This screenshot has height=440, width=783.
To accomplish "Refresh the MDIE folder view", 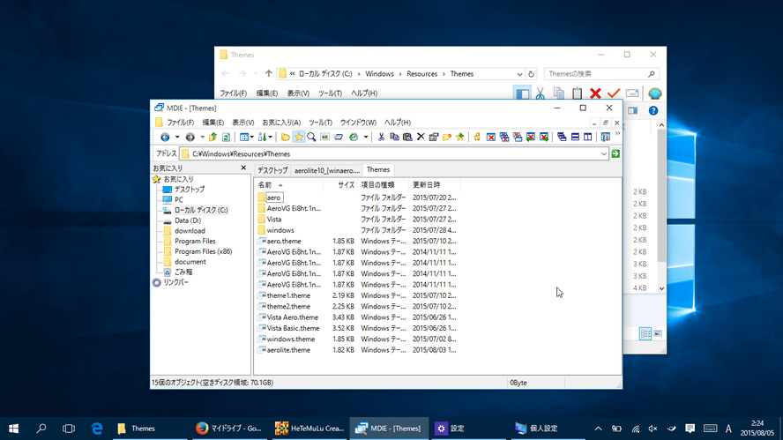I will click(x=226, y=137).
